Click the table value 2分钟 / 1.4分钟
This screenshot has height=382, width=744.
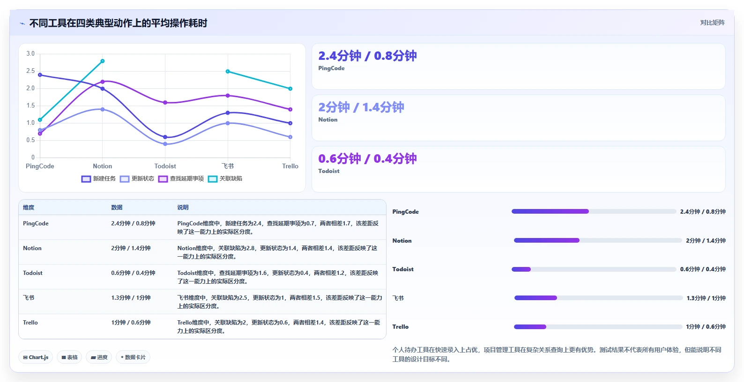(x=131, y=248)
